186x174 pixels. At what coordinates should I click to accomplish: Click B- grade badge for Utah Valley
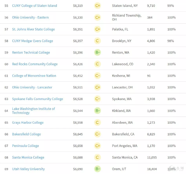pyautogui.click(x=98, y=169)
